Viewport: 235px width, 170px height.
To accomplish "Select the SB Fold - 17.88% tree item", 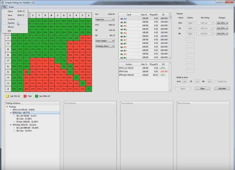I will [24, 119].
